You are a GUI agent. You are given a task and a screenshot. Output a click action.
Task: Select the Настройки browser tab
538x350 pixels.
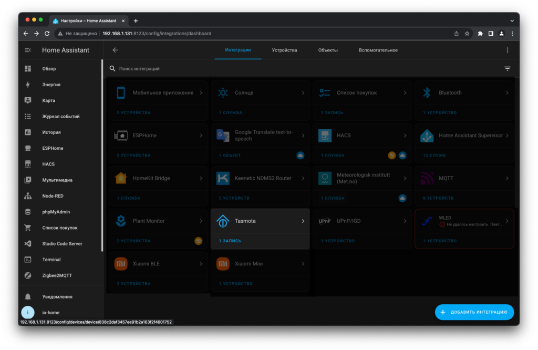click(88, 20)
